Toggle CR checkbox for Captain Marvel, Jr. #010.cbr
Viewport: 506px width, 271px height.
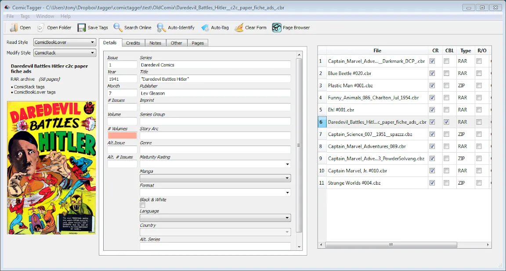(x=432, y=171)
